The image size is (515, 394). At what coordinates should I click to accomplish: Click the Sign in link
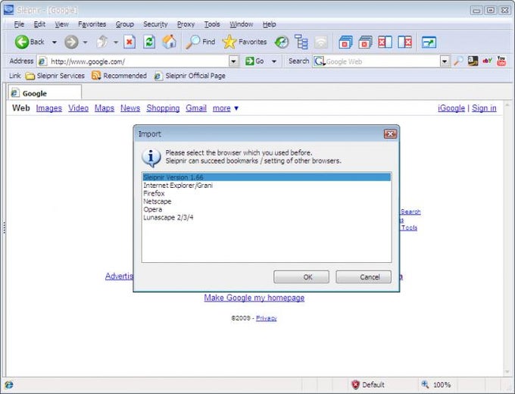484,108
